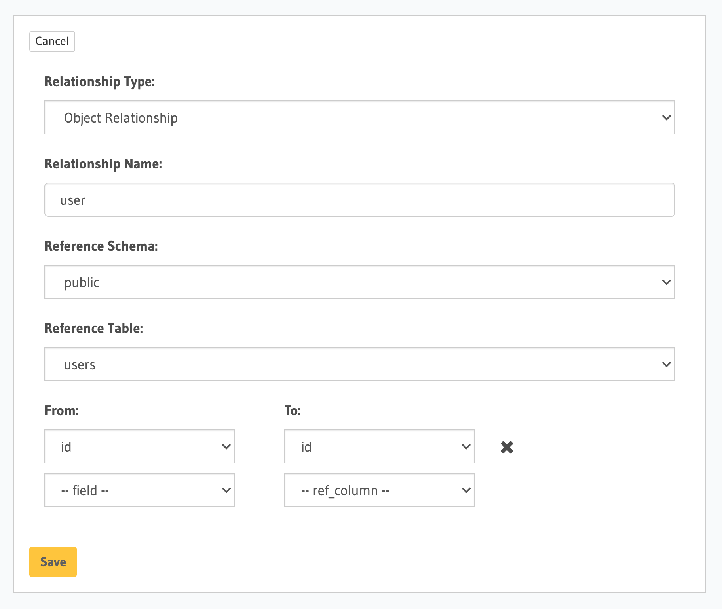
Task: Remove the id-to-id column mapping row
Action: [507, 447]
